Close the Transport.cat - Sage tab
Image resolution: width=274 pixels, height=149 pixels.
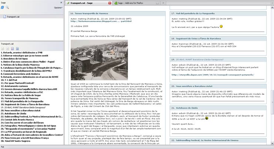pos(110,3)
